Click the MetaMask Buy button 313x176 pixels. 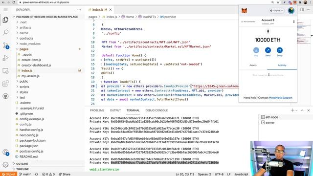click(x=256, y=52)
